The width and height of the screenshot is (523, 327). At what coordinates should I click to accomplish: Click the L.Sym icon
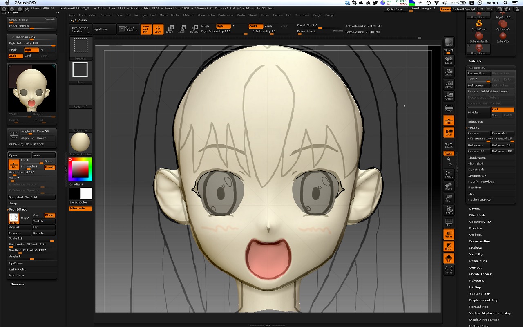(x=449, y=145)
